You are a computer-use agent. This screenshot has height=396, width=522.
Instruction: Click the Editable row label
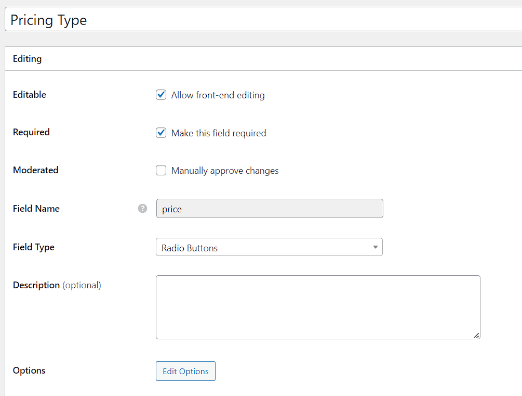point(29,95)
